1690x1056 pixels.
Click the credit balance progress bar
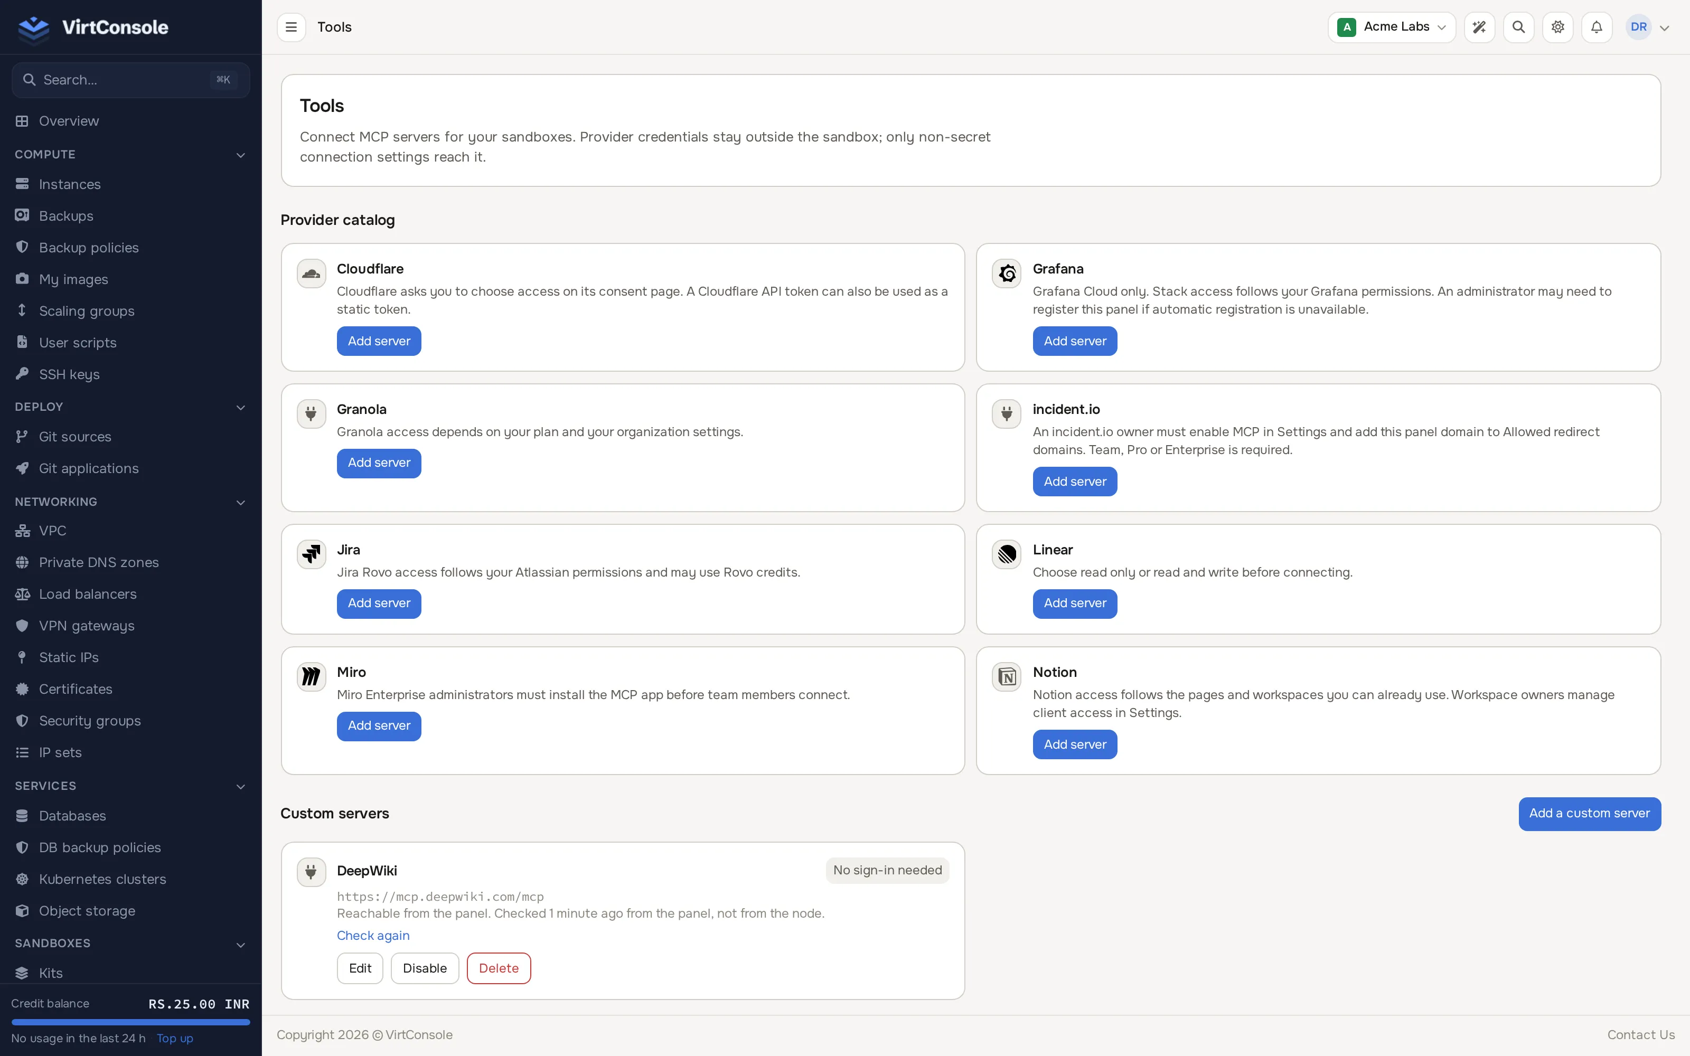point(130,1022)
